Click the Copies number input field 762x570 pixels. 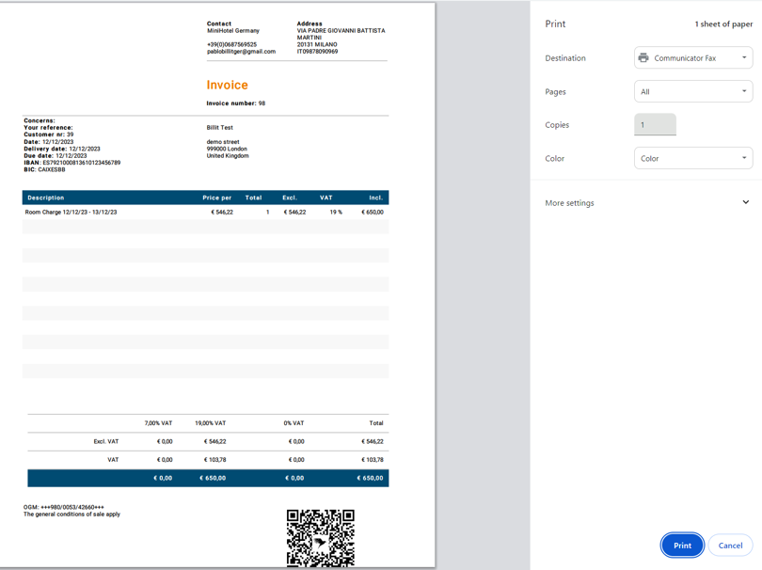coord(655,124)
